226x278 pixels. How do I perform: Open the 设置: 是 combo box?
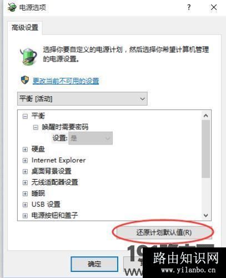pos(91,138)
